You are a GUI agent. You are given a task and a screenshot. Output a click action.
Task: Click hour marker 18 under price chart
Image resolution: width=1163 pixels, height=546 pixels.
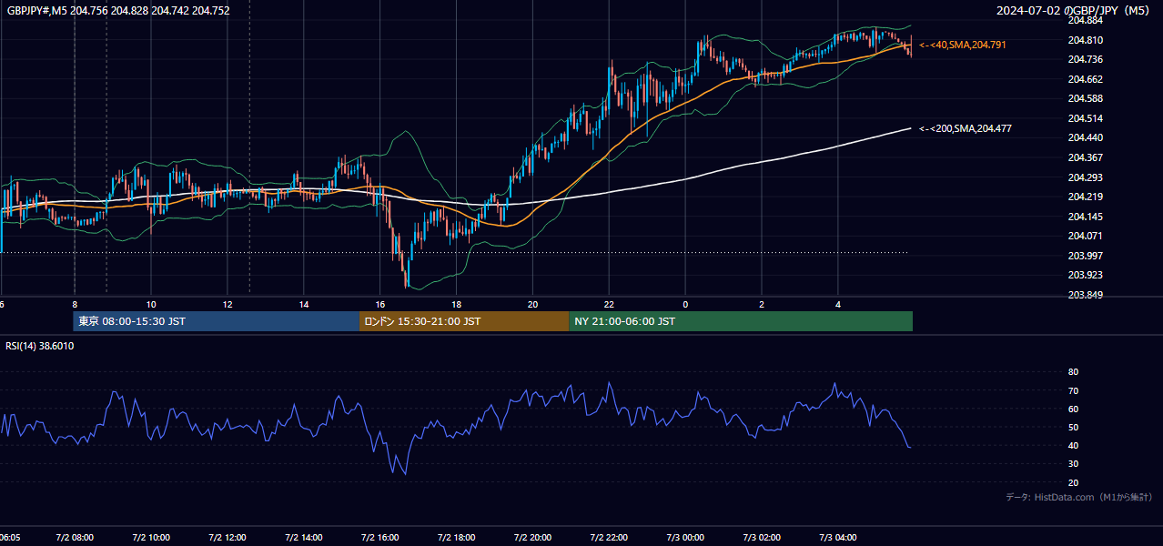[x=457, y=304]
